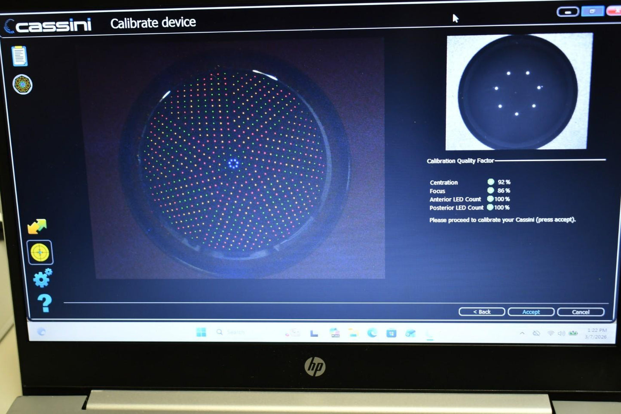Open the clock showing 1:22 PM
Viewport: 621px width, 414px height.
(x=597, y=333)
